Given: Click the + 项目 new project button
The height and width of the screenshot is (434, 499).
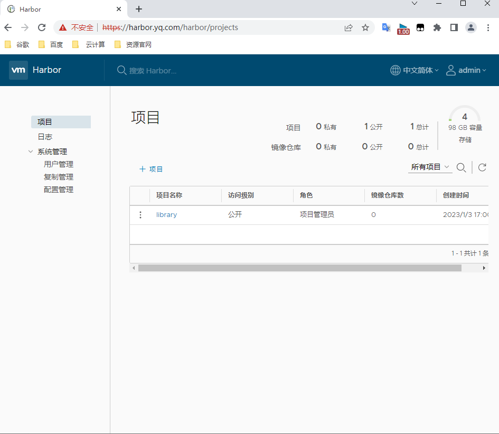Looking at the screenshot, I should (151, 169).
